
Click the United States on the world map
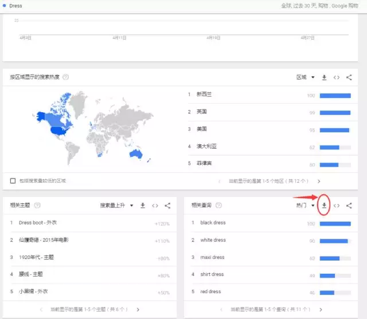(x=57, y=130)
